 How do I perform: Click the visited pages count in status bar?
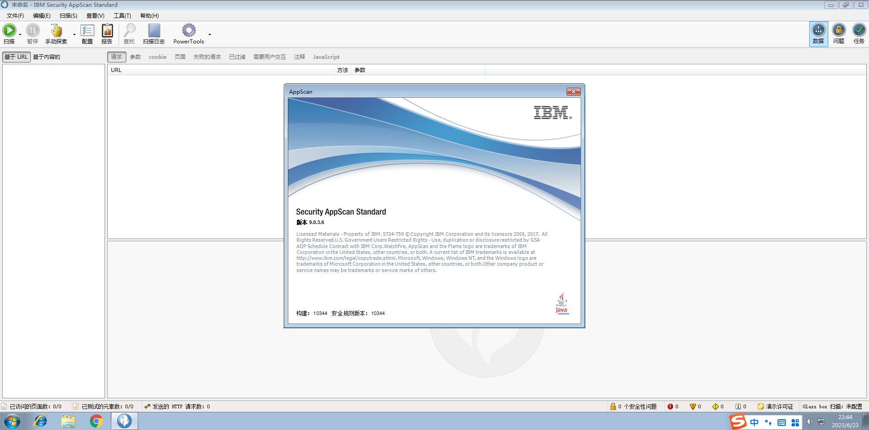[x=32, y=406]
